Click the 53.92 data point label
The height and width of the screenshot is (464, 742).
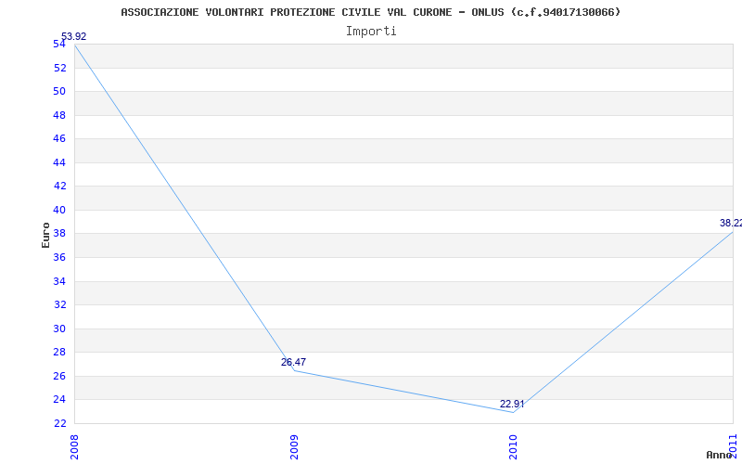(74, 36)
